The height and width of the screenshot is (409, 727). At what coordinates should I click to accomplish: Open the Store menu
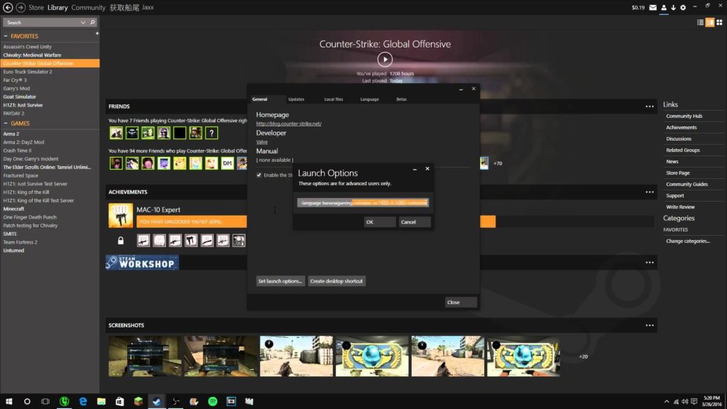[x=35, y=7]
